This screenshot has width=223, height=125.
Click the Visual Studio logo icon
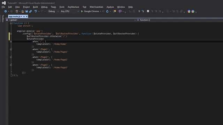[4, 3]
